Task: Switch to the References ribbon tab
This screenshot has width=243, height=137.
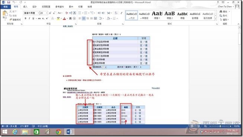Action: [x=60, y=7]
